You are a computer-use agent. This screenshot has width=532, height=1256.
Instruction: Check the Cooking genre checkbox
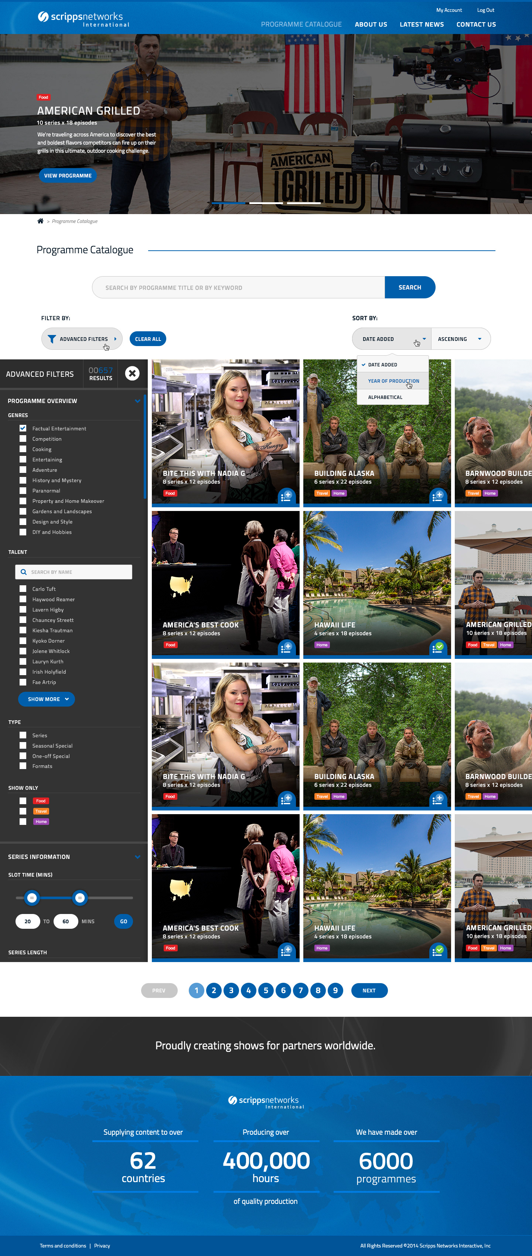click(x=23, y=448)
